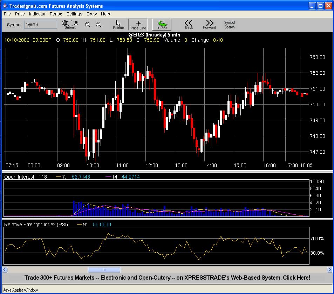This screenshot has width=334, height=294.
Task: Zoom out with the minus magnifier
Action: pos(99,25)
